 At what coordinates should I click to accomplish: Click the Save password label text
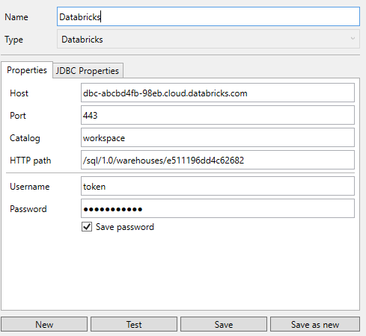tap(125, 227)
